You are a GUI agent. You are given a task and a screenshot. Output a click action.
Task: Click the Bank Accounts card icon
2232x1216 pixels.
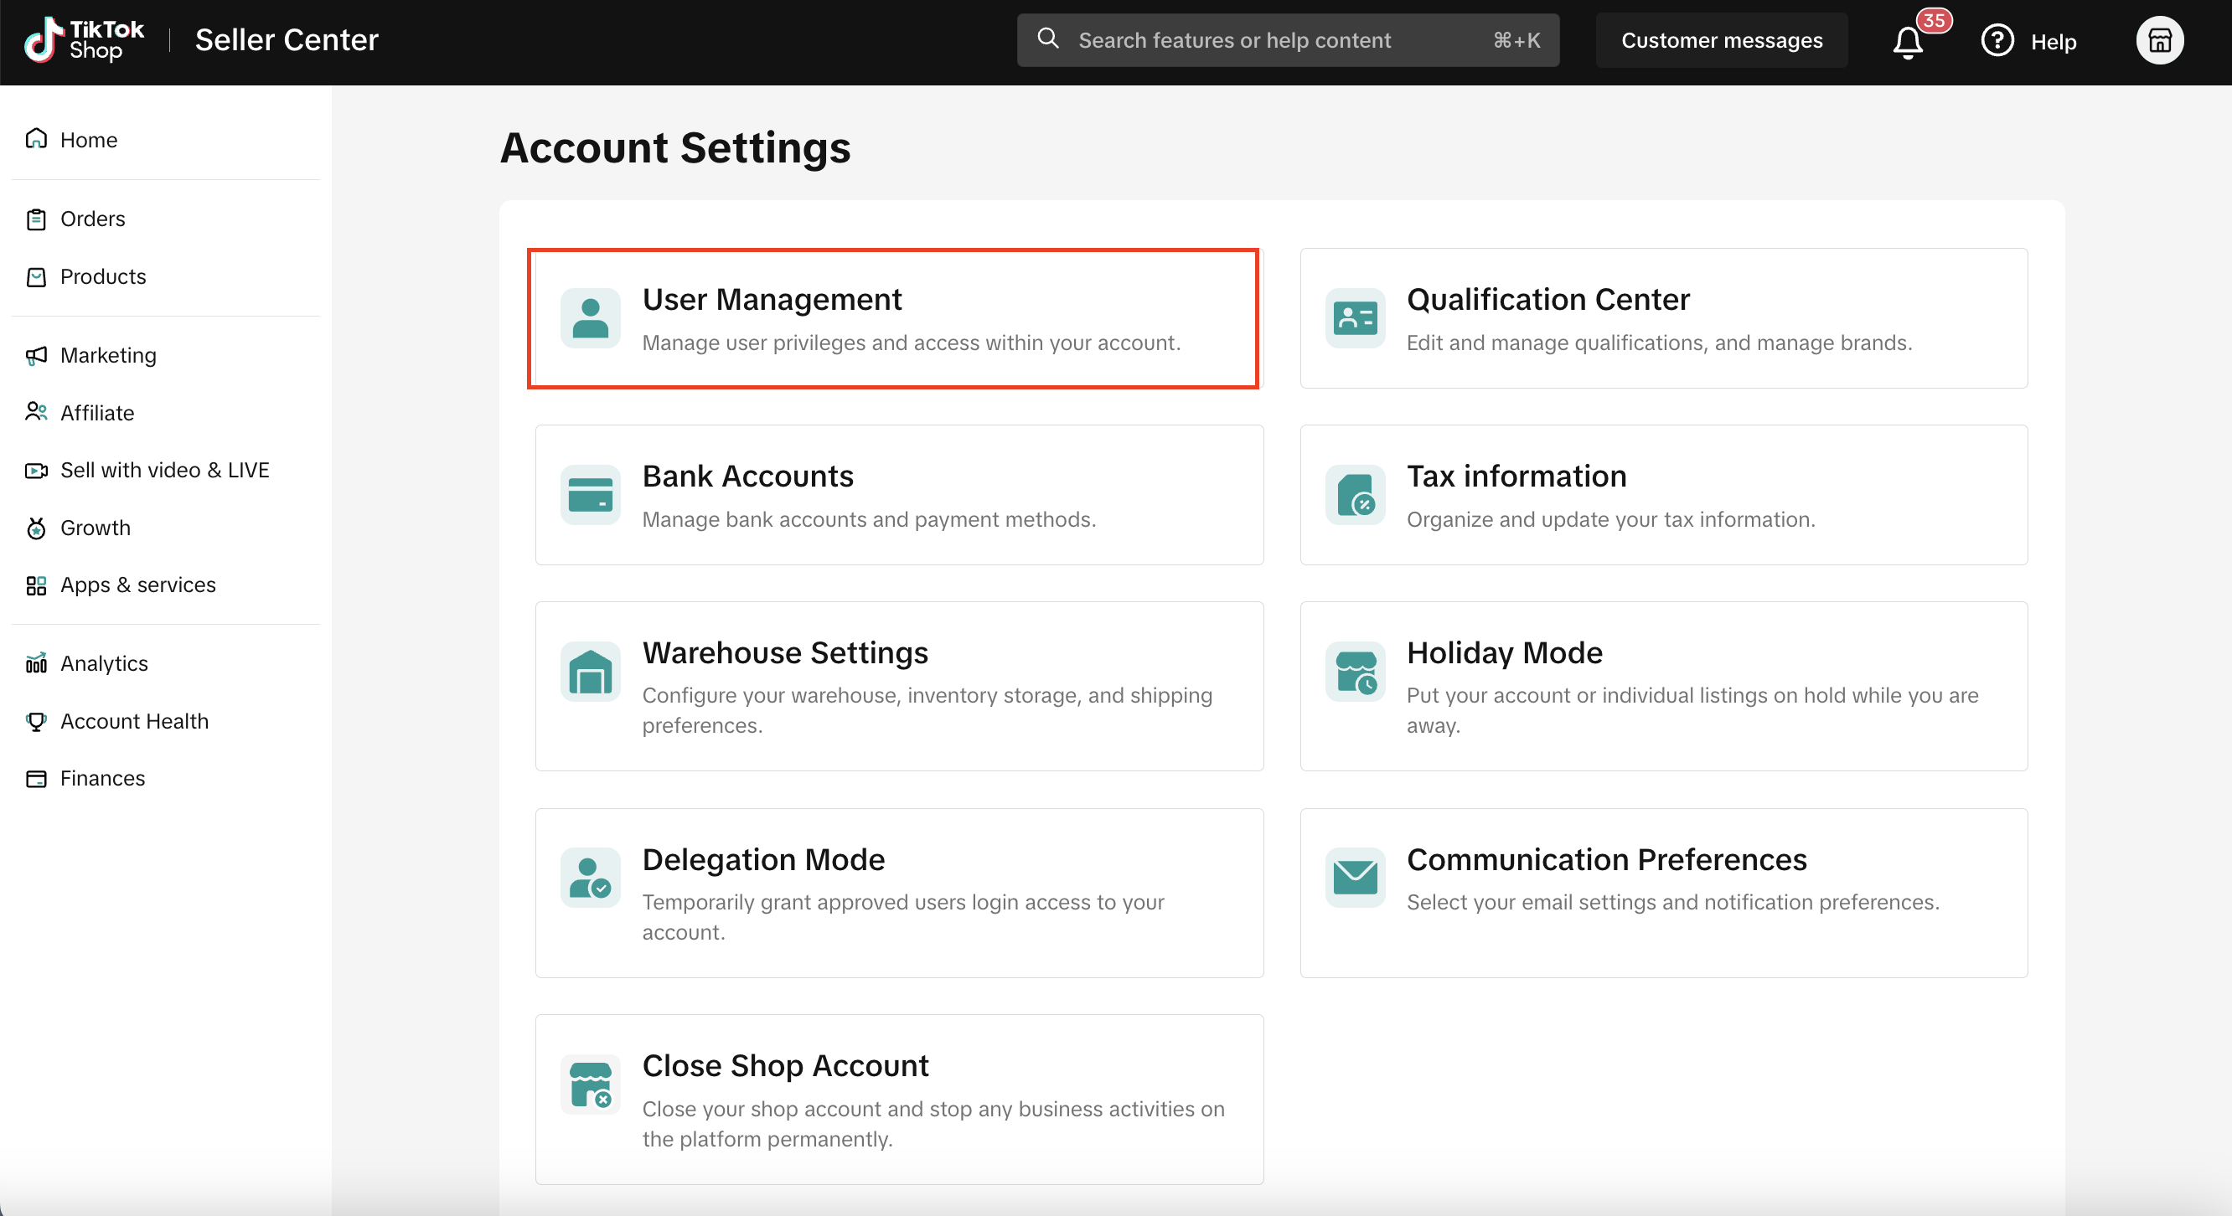click(x=590, y=495)
